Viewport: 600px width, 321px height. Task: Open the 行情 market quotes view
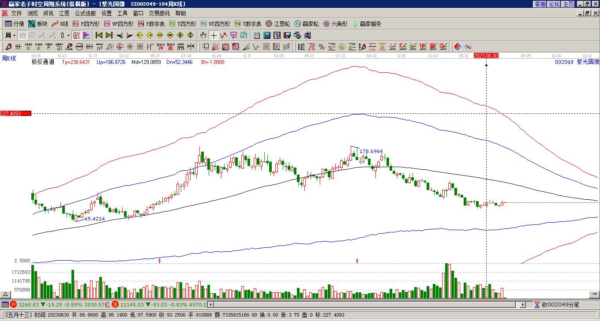coord(14,24)
